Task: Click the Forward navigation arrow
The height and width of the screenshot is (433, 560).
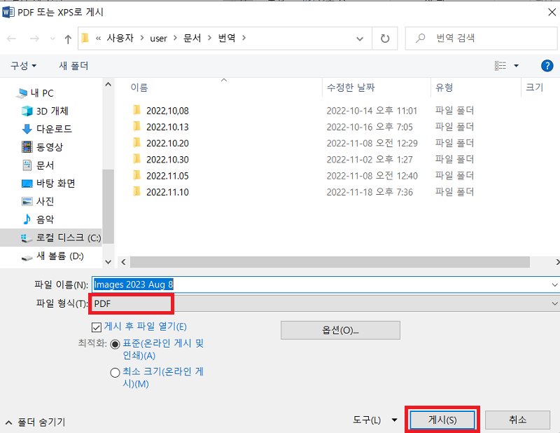Action: pyautogui.click(x=34, y=39)
